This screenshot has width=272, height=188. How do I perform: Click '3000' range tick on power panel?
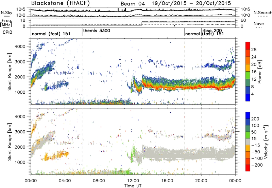click(20, 62)
